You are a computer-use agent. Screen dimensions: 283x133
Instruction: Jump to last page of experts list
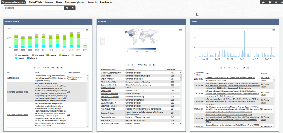pyautogui.click(x=153, y=65)
